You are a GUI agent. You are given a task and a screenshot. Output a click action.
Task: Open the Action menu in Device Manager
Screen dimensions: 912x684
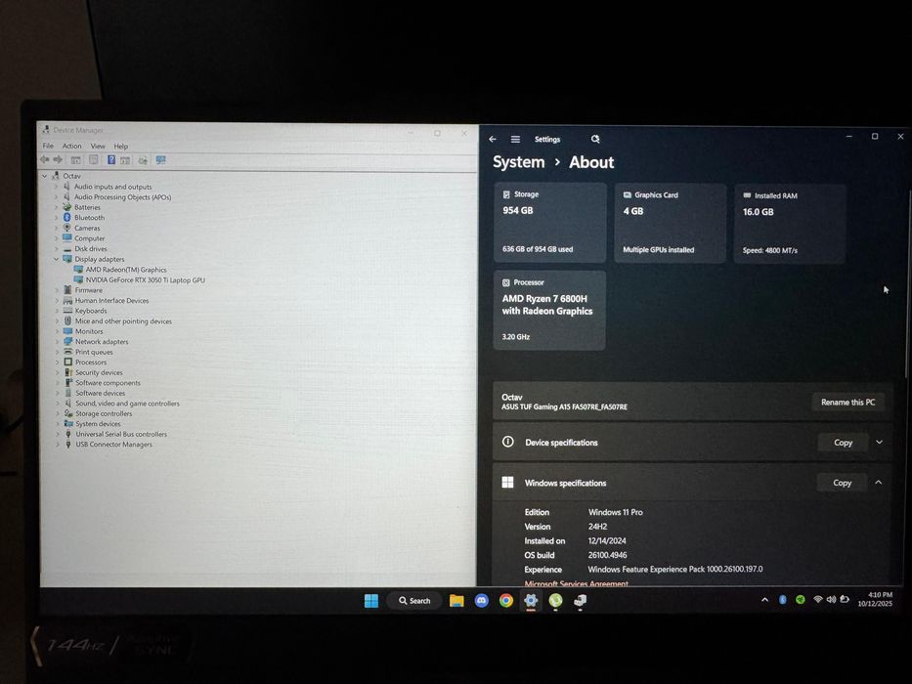(x=72, y=146)
